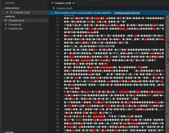Click line number 68 in the gutter

click(x=58, y=67)
